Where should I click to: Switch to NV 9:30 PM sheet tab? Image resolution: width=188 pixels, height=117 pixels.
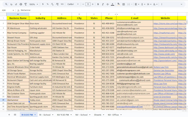[63, 115]
